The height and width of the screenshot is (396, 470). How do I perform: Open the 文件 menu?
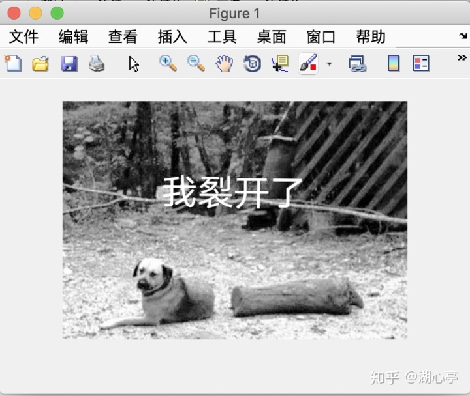[23, 36]
